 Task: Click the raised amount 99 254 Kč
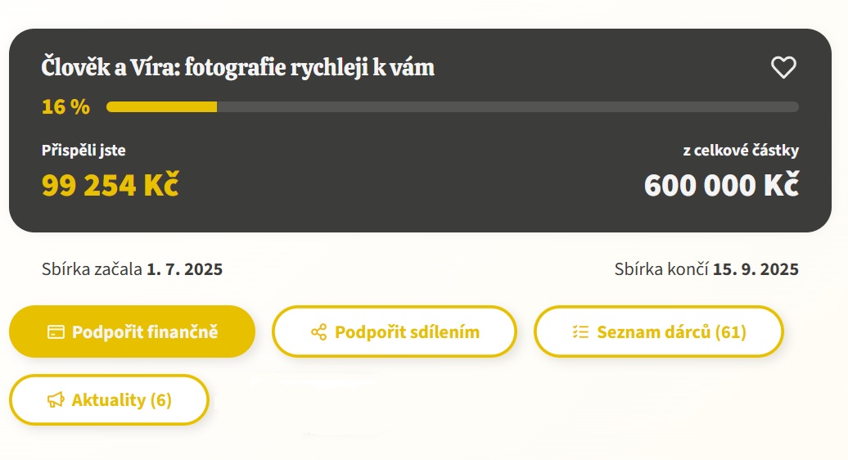click(111, 185)
